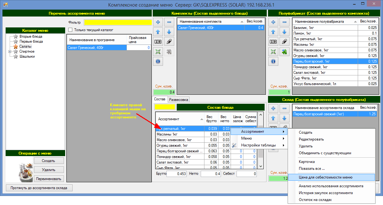This screenshot has width=383, height=205.
Task: Open the 'Настройки таблицы' submenu
Action: (x=258, y=145)
